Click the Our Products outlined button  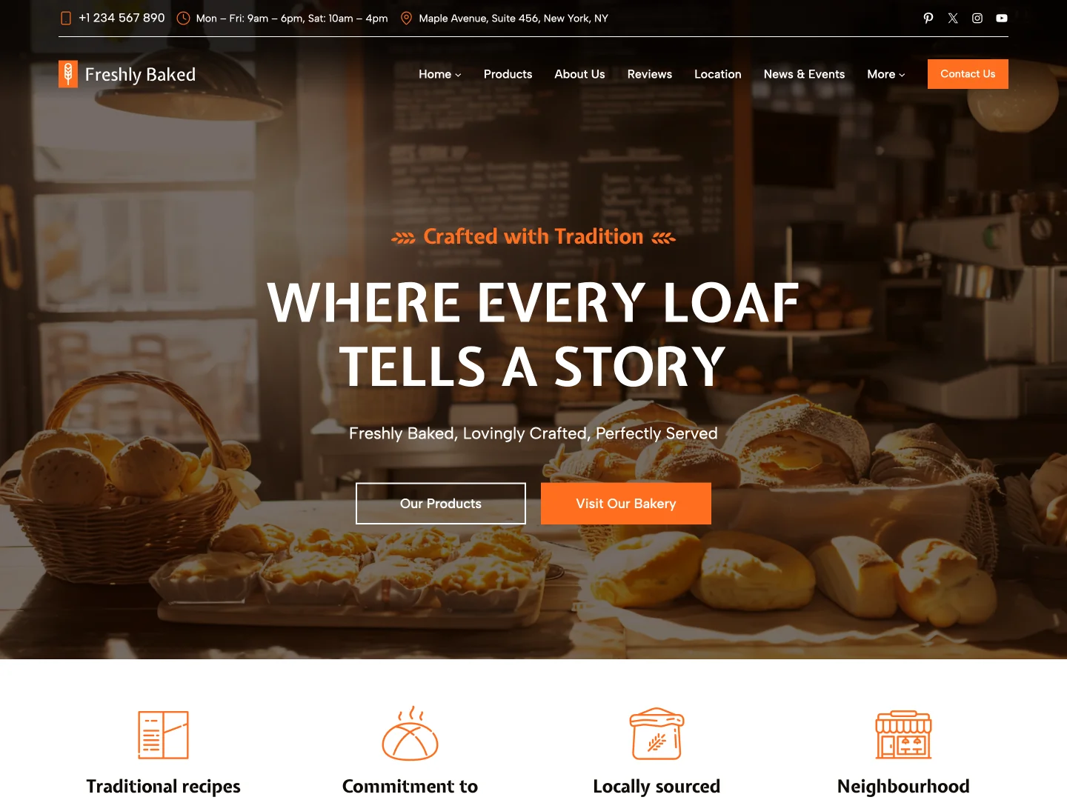tap(441, 504)
